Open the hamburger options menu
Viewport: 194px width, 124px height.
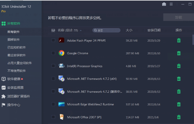[171, 4]
